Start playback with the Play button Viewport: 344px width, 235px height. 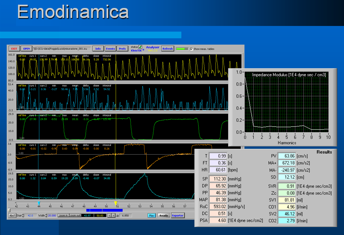152,215
